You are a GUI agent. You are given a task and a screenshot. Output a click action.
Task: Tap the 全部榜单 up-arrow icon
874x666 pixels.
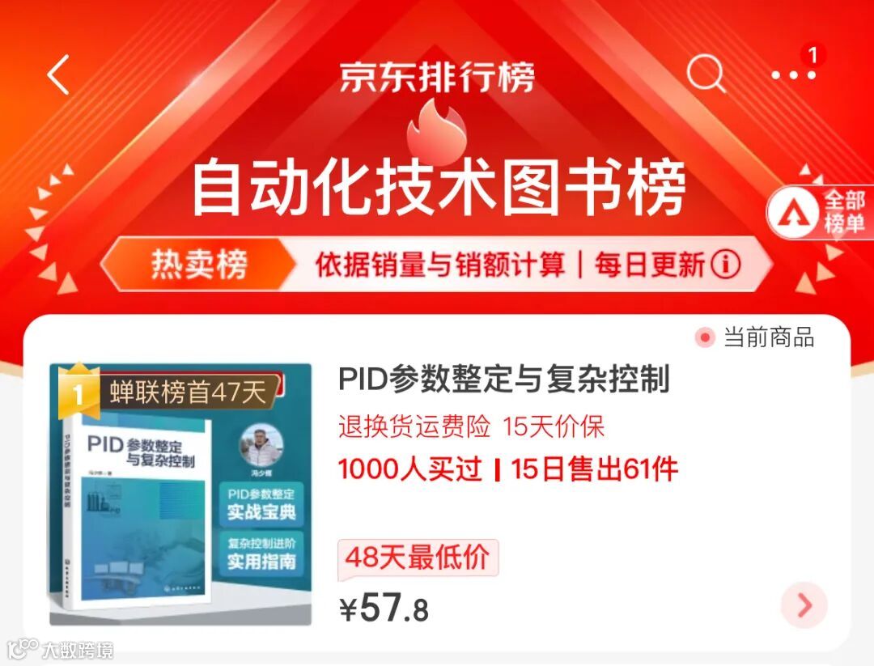coord(793,212)
